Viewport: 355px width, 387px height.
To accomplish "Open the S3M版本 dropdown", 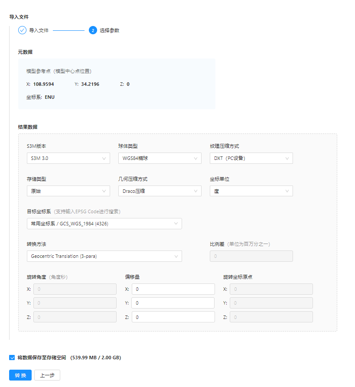I will click(68, 158).
